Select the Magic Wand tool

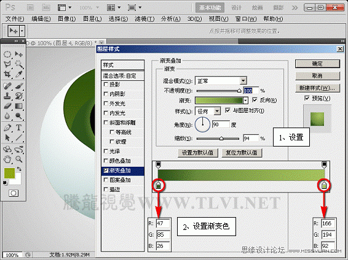click(x=19, y=64)
